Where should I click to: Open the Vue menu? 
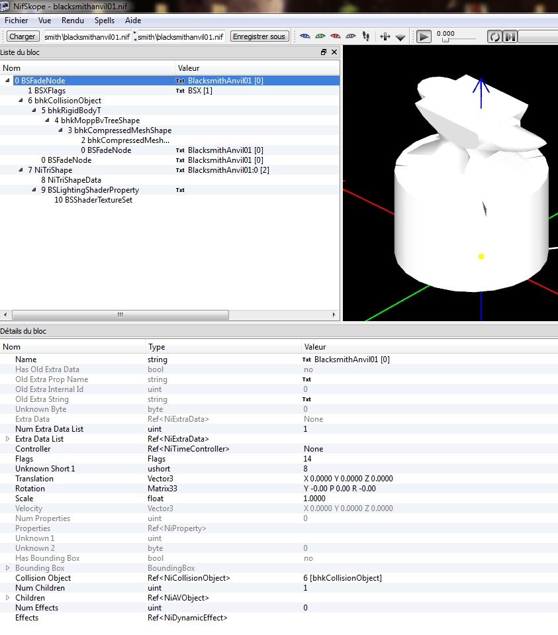[x=44, y=21]
